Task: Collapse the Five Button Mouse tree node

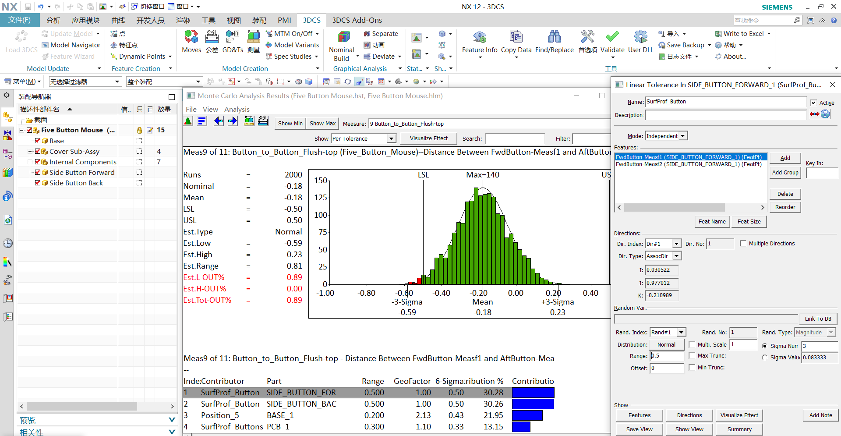Action: click(x=21, y=130)
